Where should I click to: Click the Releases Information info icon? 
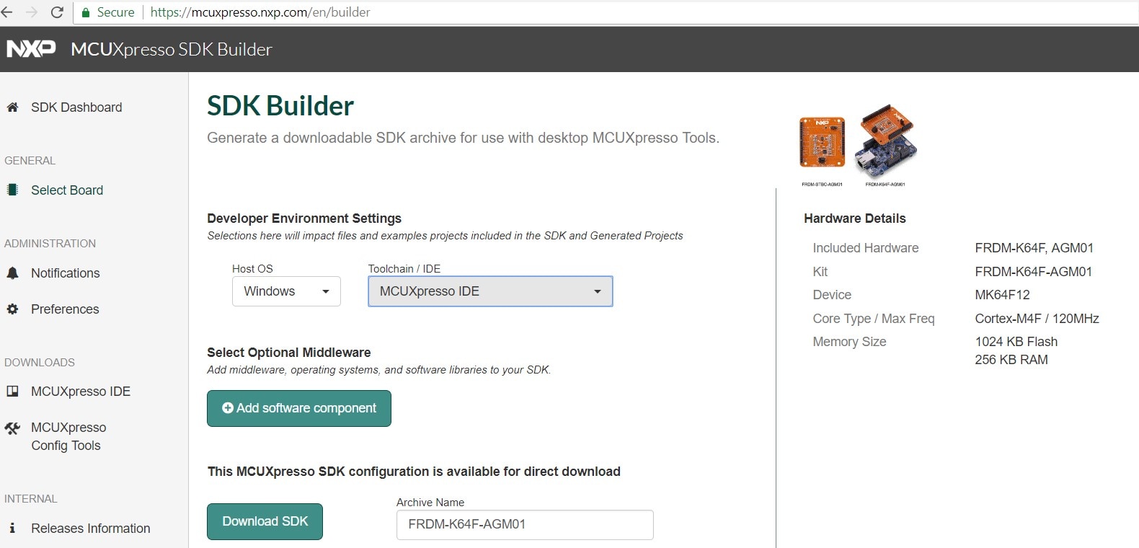12,529
